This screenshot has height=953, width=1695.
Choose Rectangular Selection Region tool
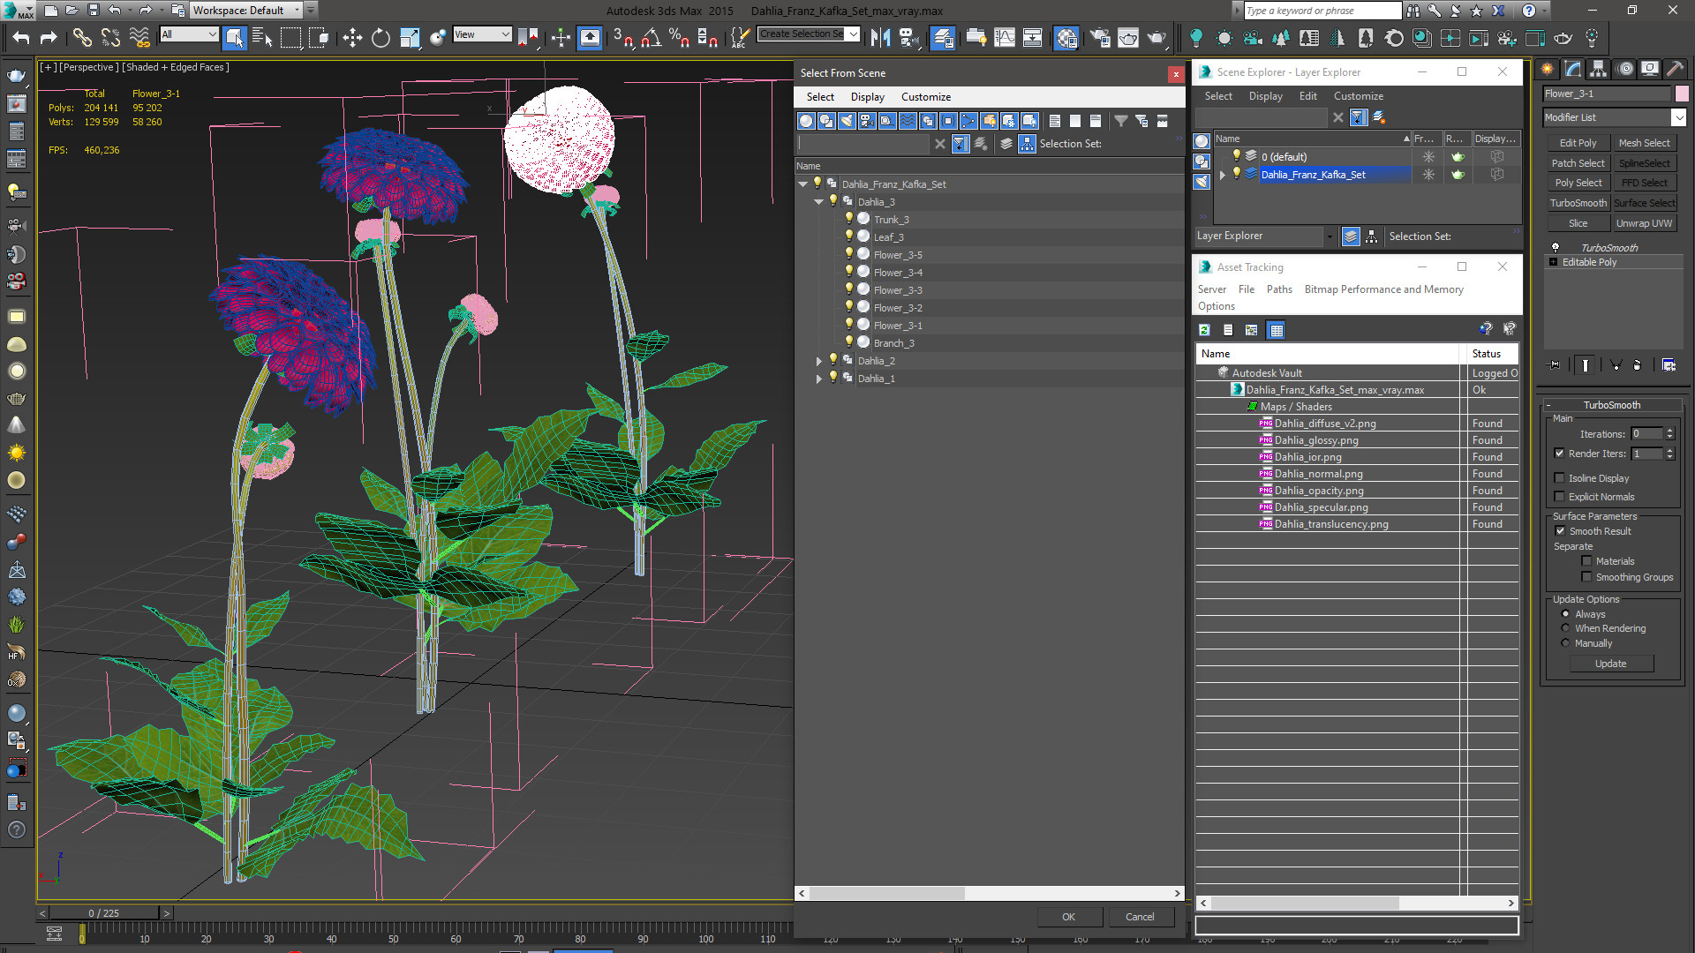pos(290,37)
